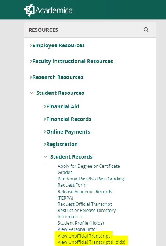166x246 pixels.
Task: Click Request Official Transcript
Action: point(84,204)
